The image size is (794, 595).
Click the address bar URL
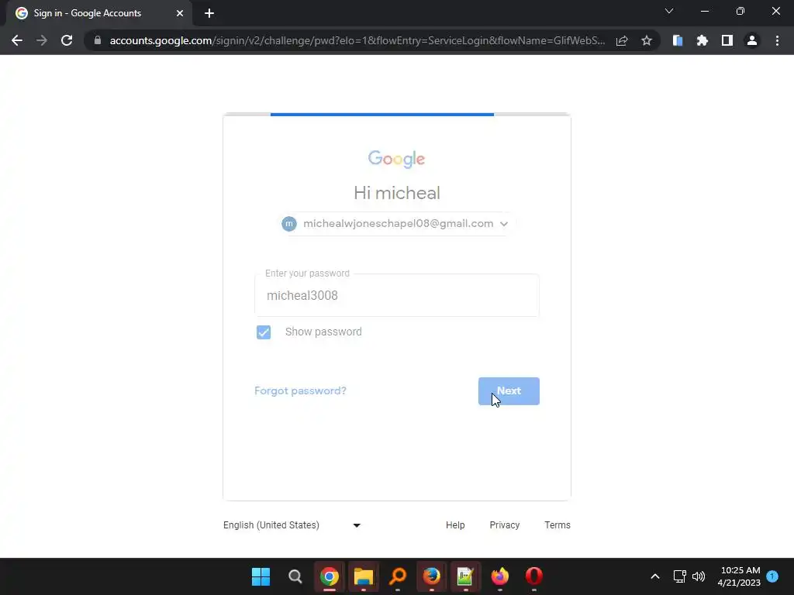pyautogui.click(x=357, y=40)
